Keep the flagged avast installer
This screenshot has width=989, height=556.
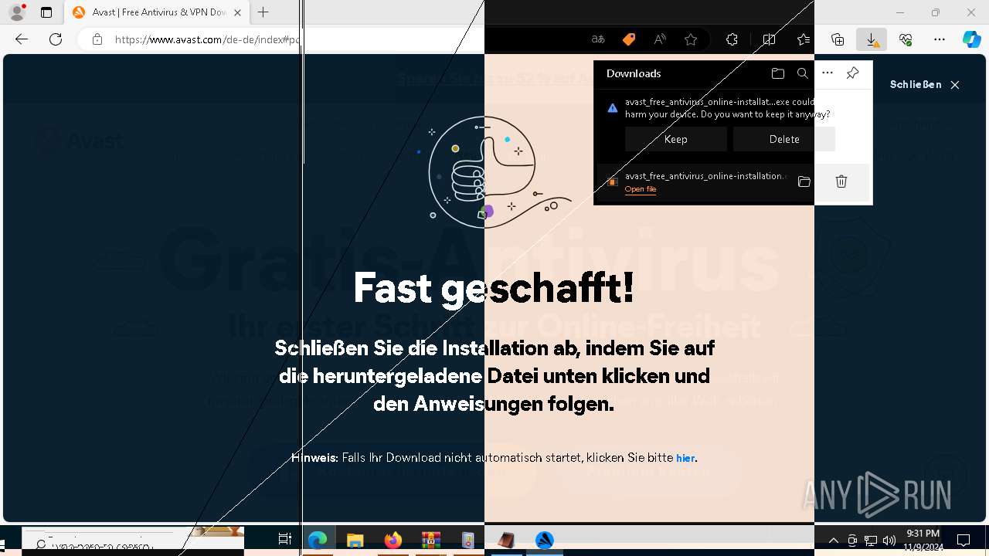point(676,139)
